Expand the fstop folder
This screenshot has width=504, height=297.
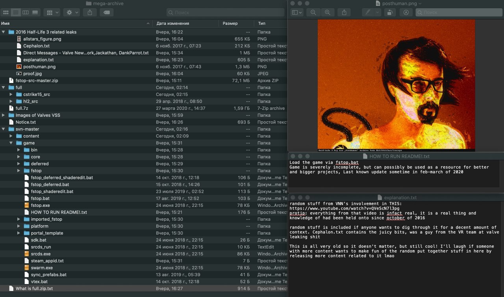pyautogui.click(x=19, y=171)
